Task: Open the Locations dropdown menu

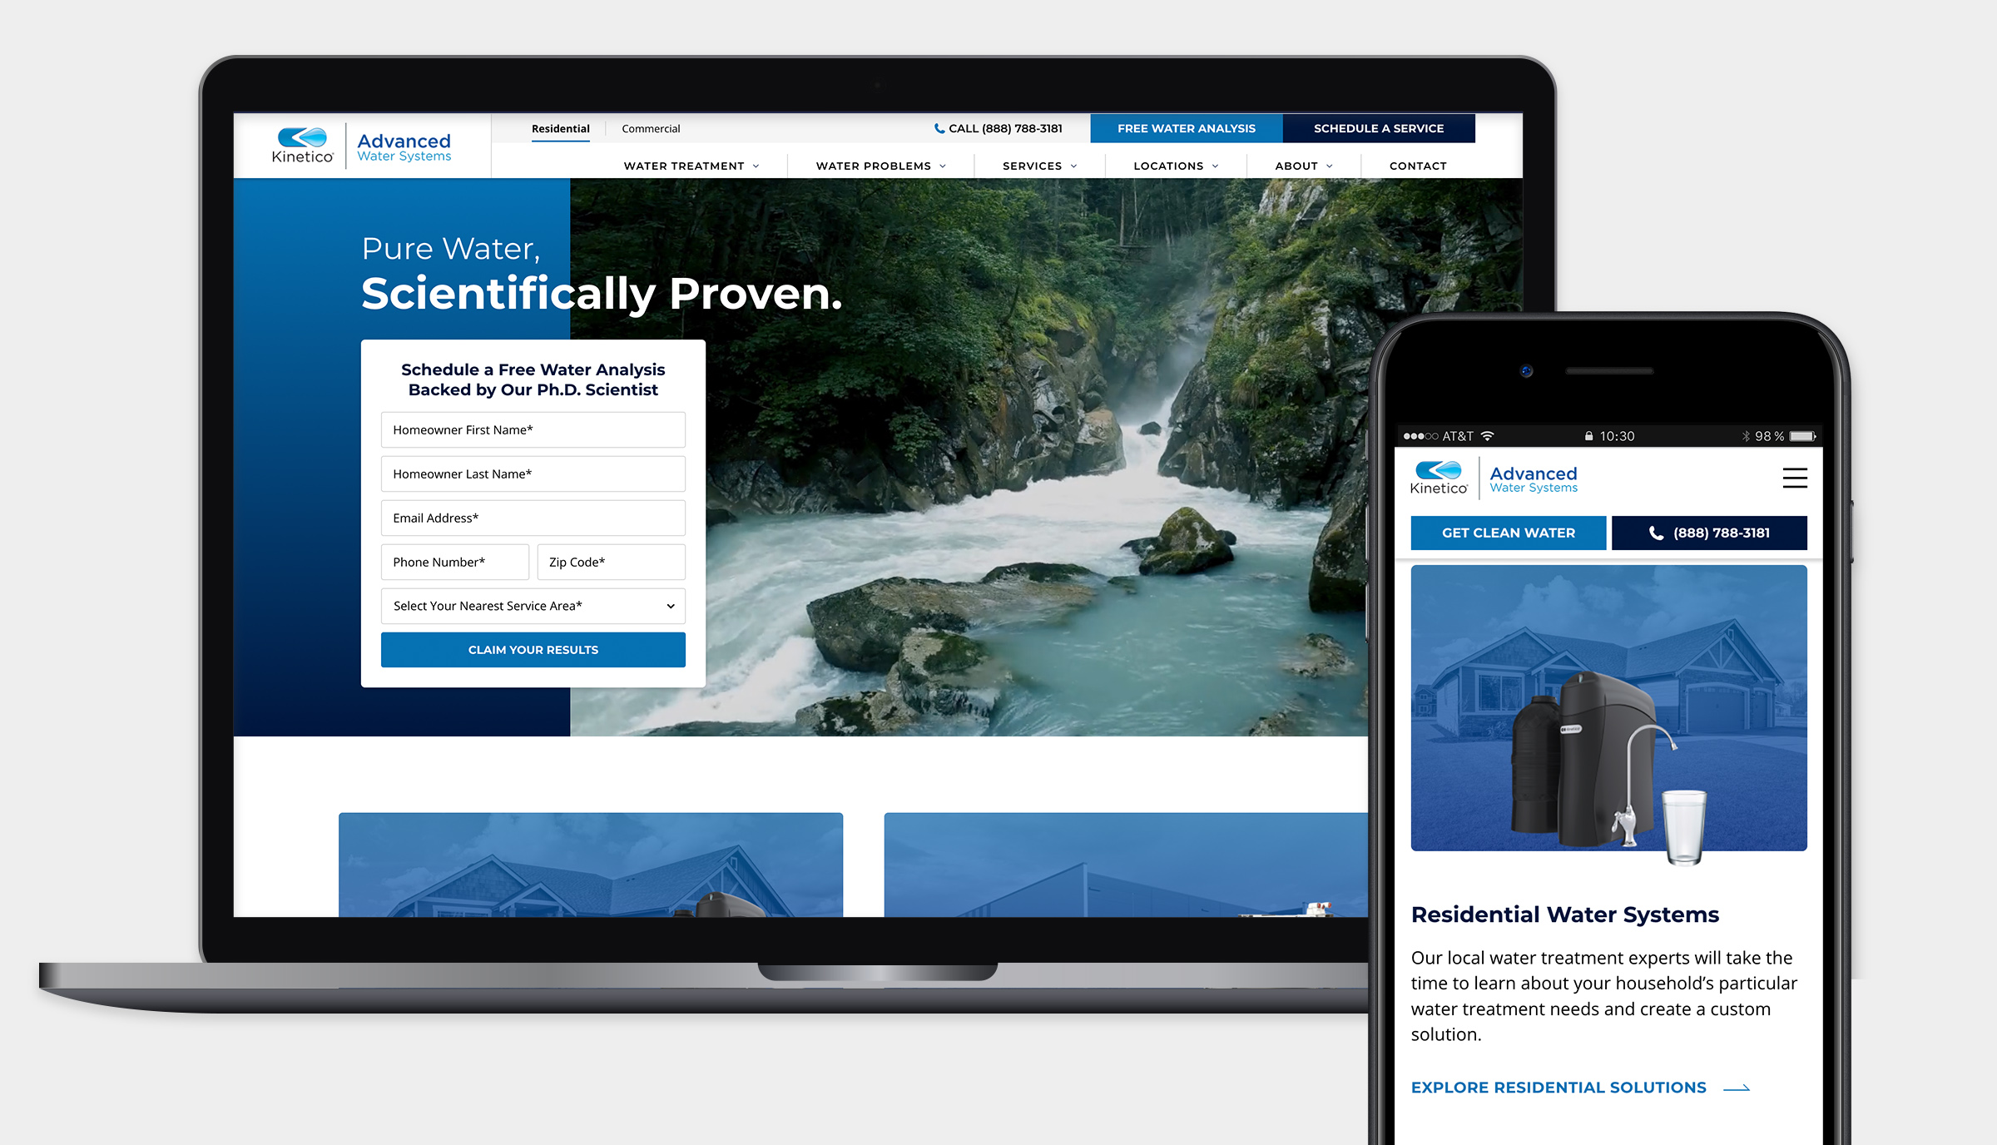Action: point(1172,165)
